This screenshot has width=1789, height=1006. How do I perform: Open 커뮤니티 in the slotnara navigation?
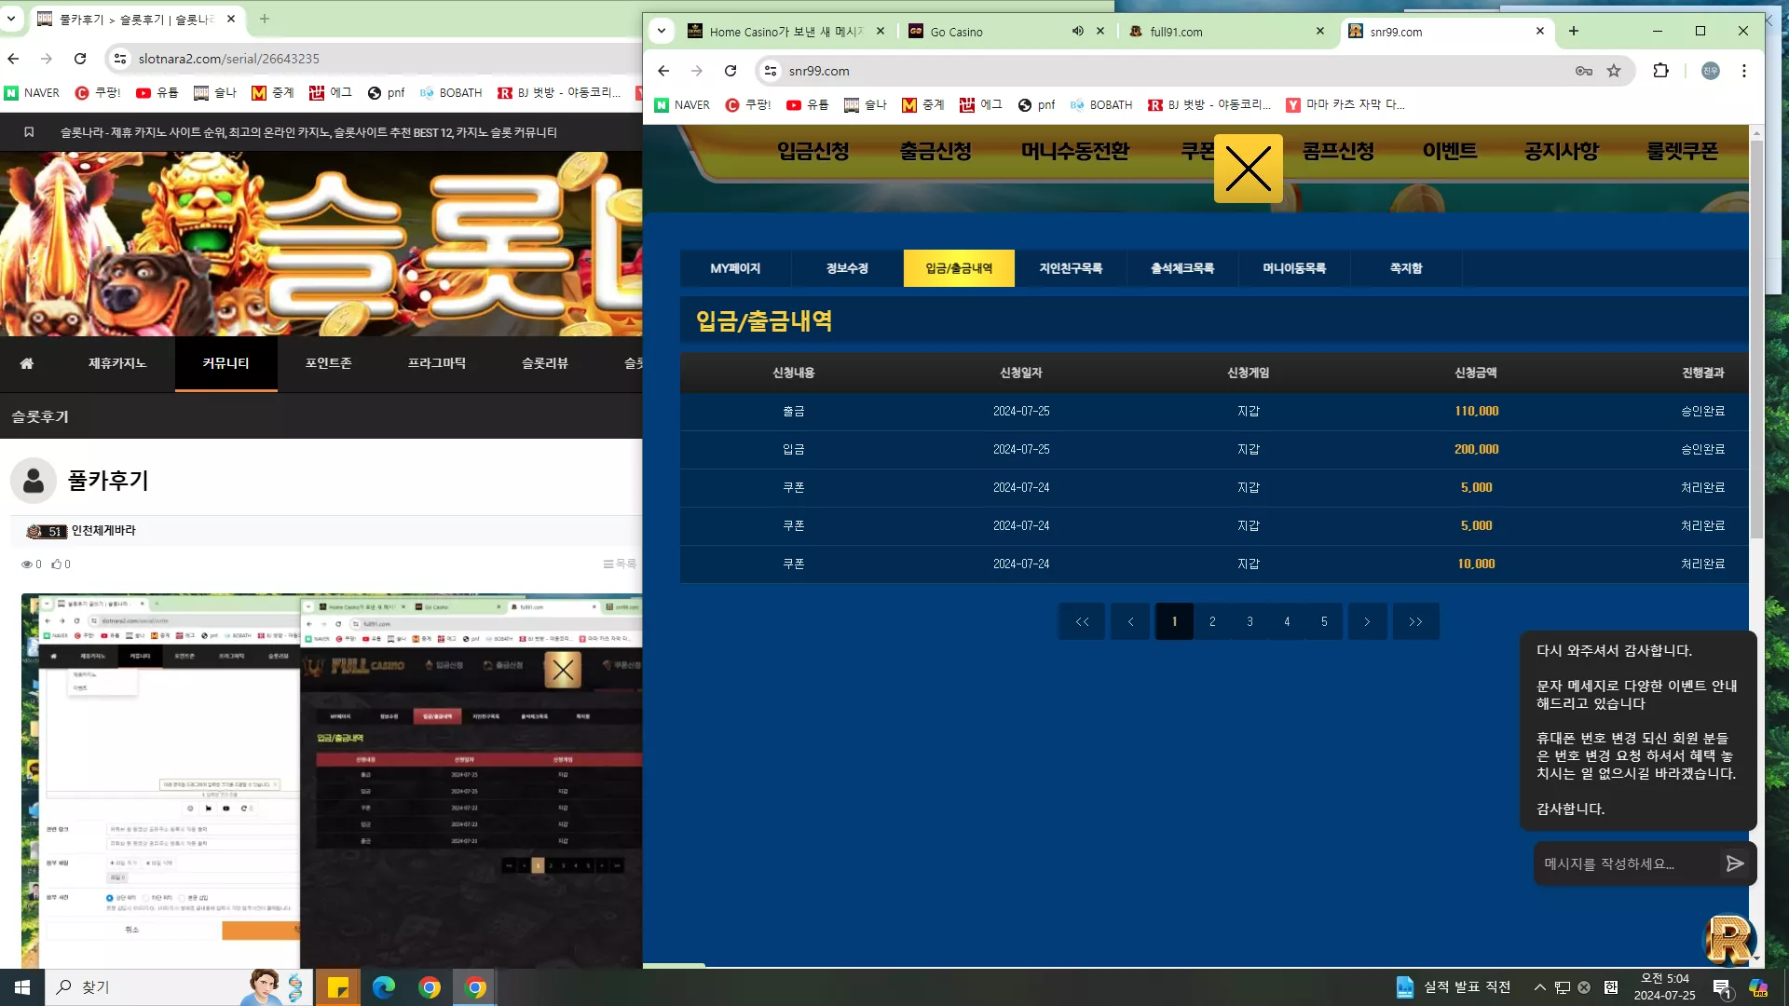pos(225,363)
